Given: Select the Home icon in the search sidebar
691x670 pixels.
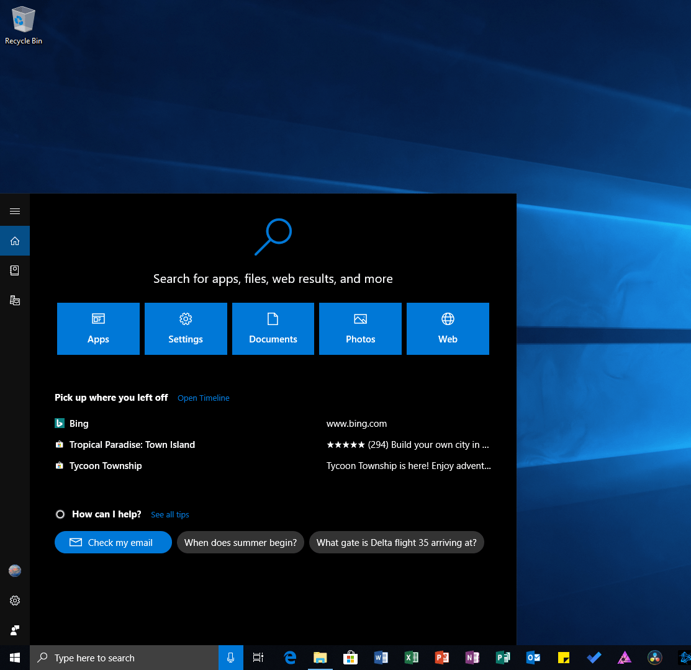Looking at the screenshot, I should point(15,241).
